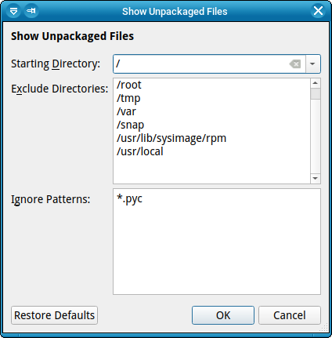Select the /usr/local excluded directory line
This screenshot has height=338, width=332.
(140, 151)
